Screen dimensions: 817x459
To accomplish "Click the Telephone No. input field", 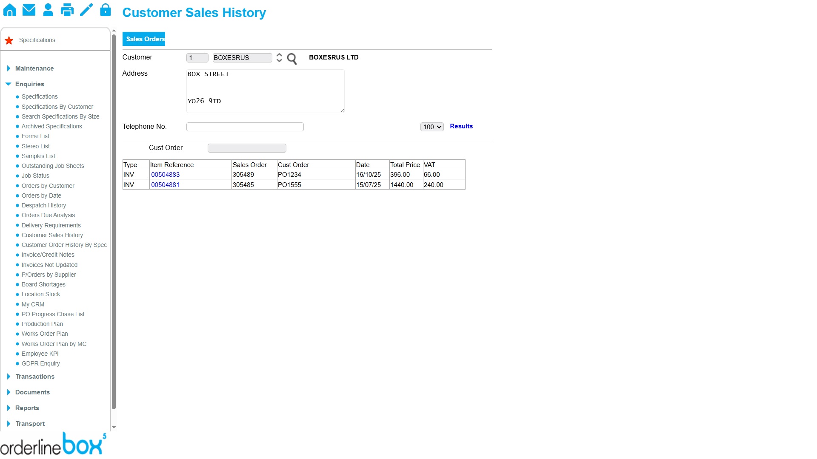I will pos(245,127).
